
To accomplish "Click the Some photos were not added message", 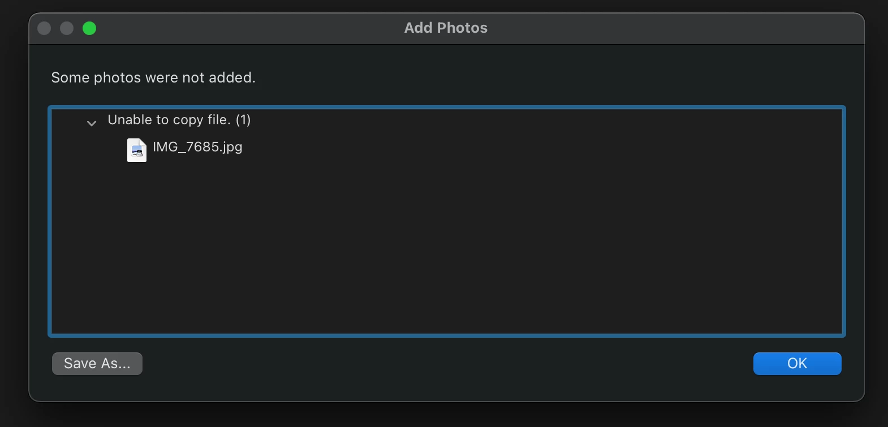I will click(x=153, y=77).
